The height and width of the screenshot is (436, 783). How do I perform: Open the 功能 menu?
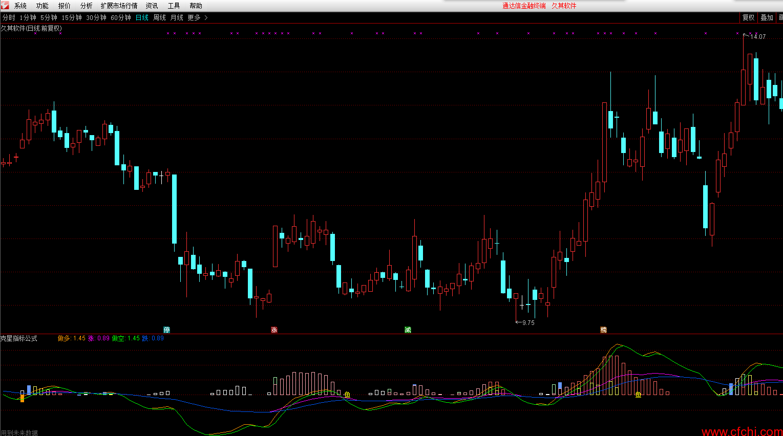(43, 6)
